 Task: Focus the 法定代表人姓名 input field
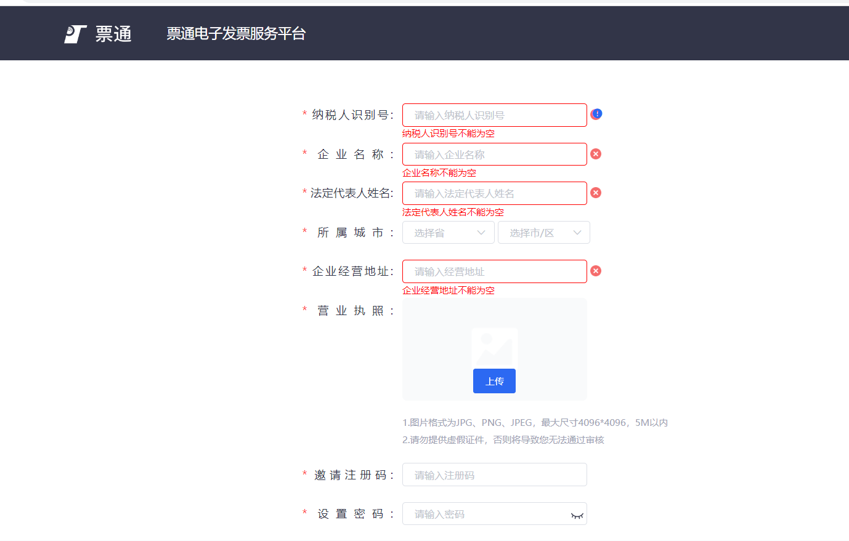[495, 193]
